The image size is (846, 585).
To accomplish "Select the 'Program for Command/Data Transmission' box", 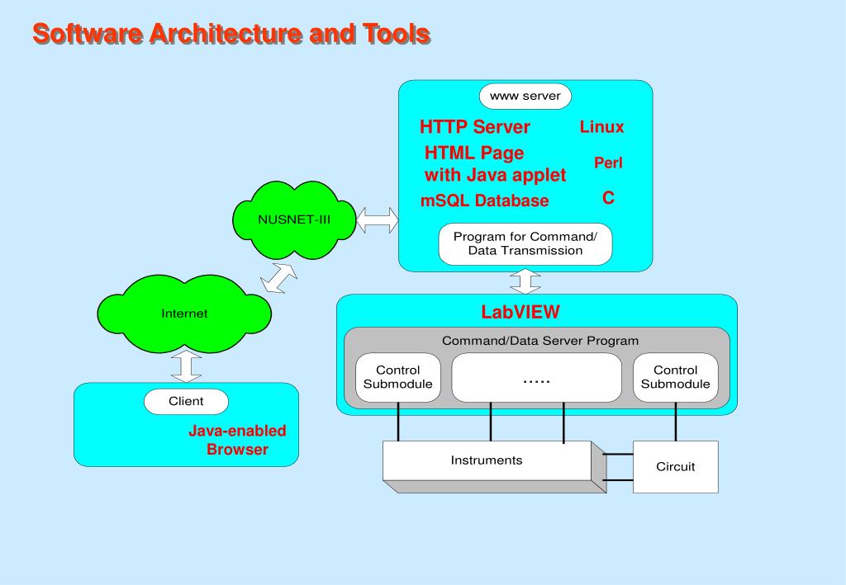I will [525, 244].
